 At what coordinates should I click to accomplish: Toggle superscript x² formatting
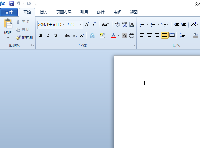(82, 35)
